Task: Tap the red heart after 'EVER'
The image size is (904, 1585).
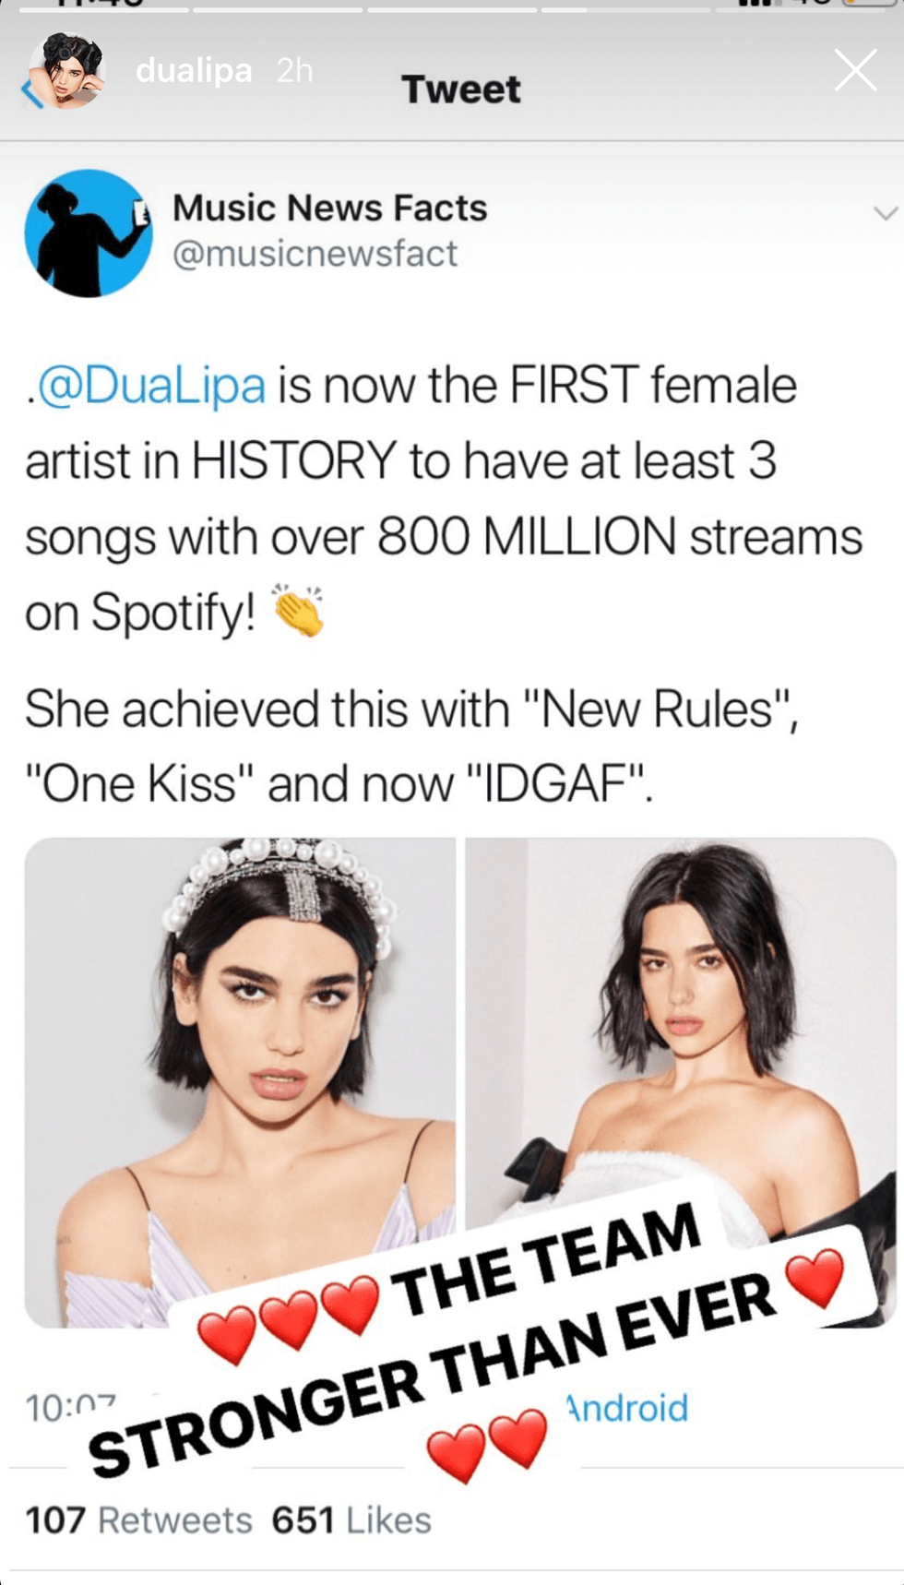Action: click(815, 1278)
